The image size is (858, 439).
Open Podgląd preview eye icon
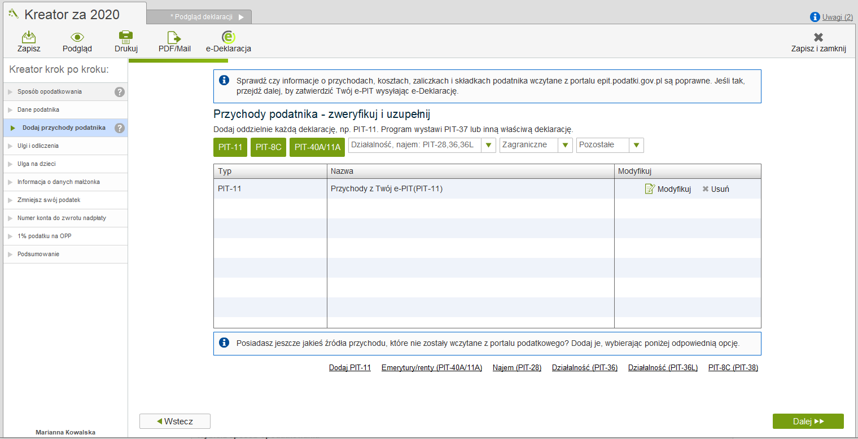(x=77, y=37)
